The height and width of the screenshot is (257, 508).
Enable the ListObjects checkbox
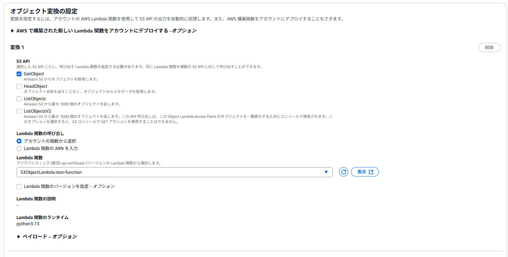pos(19,99)
